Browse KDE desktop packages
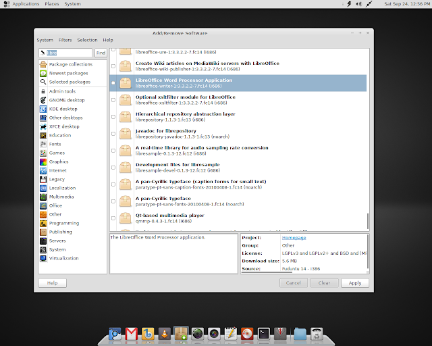Image resolution: width=432 pixels, height=346 pixels. [x=63, y=109]
